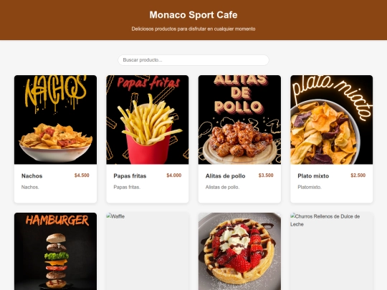
Task: Click the broken Churros Rellenos image placeholder
Action: point(332,251)
